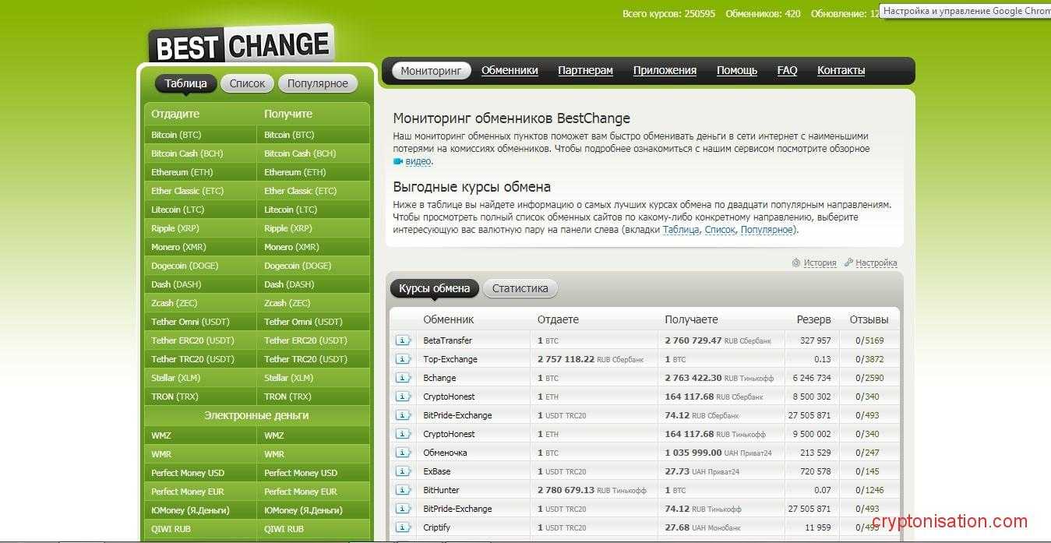Screen dimensions: 1051x543
Task: Click info icon beside Top-Exchange row
Action: tap(403, 359)
